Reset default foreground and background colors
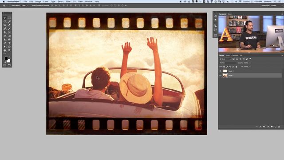Viewport: 284px width, 160px height. tap(5, 62)
